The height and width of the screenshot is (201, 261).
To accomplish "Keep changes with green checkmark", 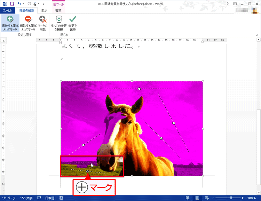I will pos(73,23).
